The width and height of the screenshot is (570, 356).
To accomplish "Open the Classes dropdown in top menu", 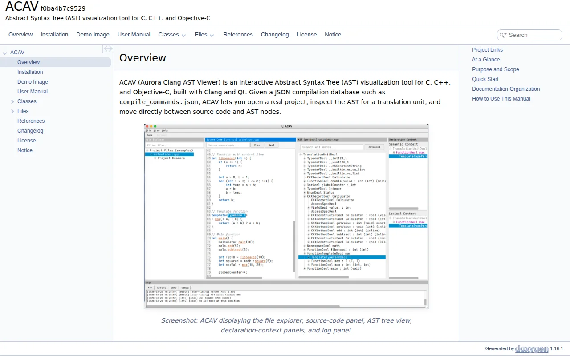I will (x=172, y=35).
